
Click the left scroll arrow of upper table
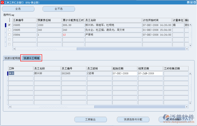tap(14, 49)
